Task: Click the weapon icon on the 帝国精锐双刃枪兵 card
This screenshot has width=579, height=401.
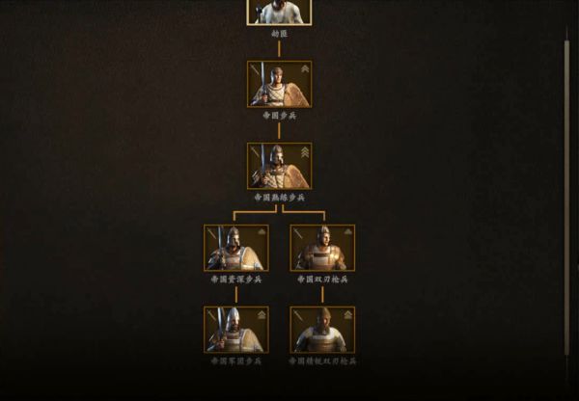Action: pos(298,315)
